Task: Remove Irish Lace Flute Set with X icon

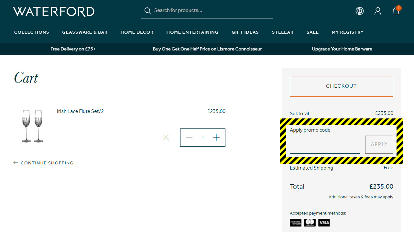Action: (x=166, y=138)
